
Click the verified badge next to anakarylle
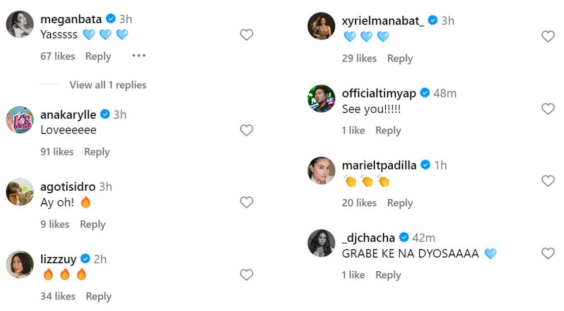point(105,114)
